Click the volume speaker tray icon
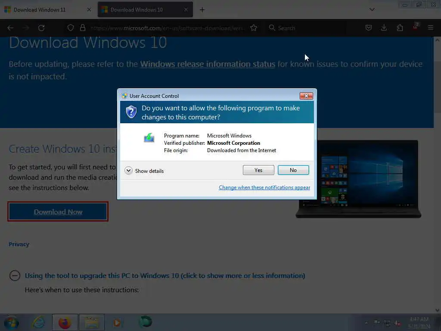 pos(398,323)
